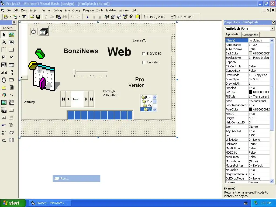Select the horizontal scrollbar tool
The width and height of the screenshot is (276, 207).
pyautogui.click(x=4, y=72)
